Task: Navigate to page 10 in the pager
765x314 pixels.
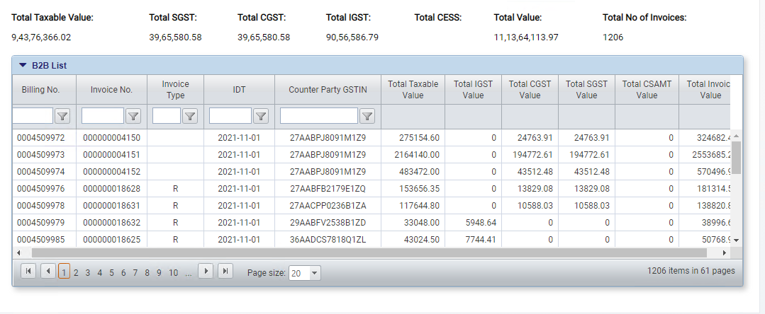Action: click(173, 272)
